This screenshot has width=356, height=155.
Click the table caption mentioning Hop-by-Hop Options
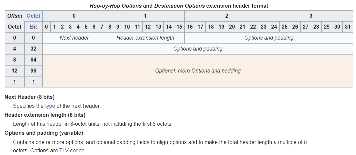pos(179,6)
